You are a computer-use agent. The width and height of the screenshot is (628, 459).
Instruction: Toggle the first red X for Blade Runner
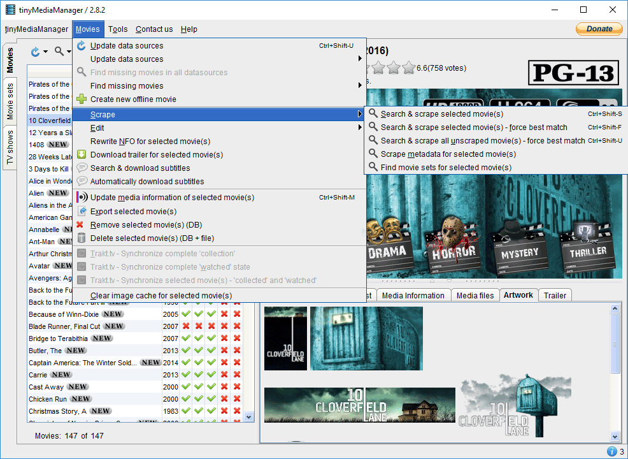[x=186, y=326]
